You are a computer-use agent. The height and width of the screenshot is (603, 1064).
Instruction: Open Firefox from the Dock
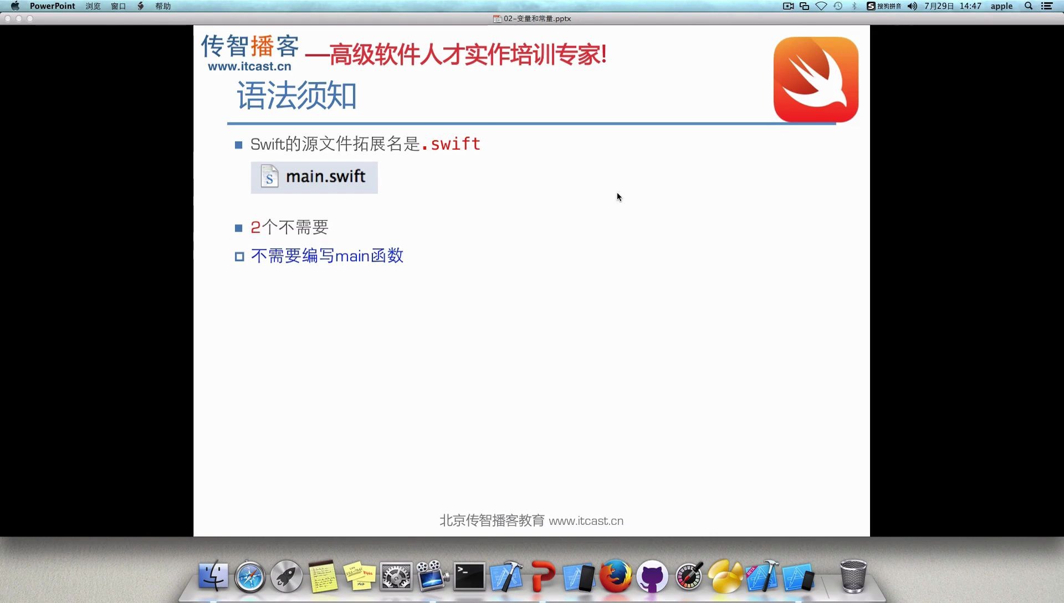[x=616, y=576]
